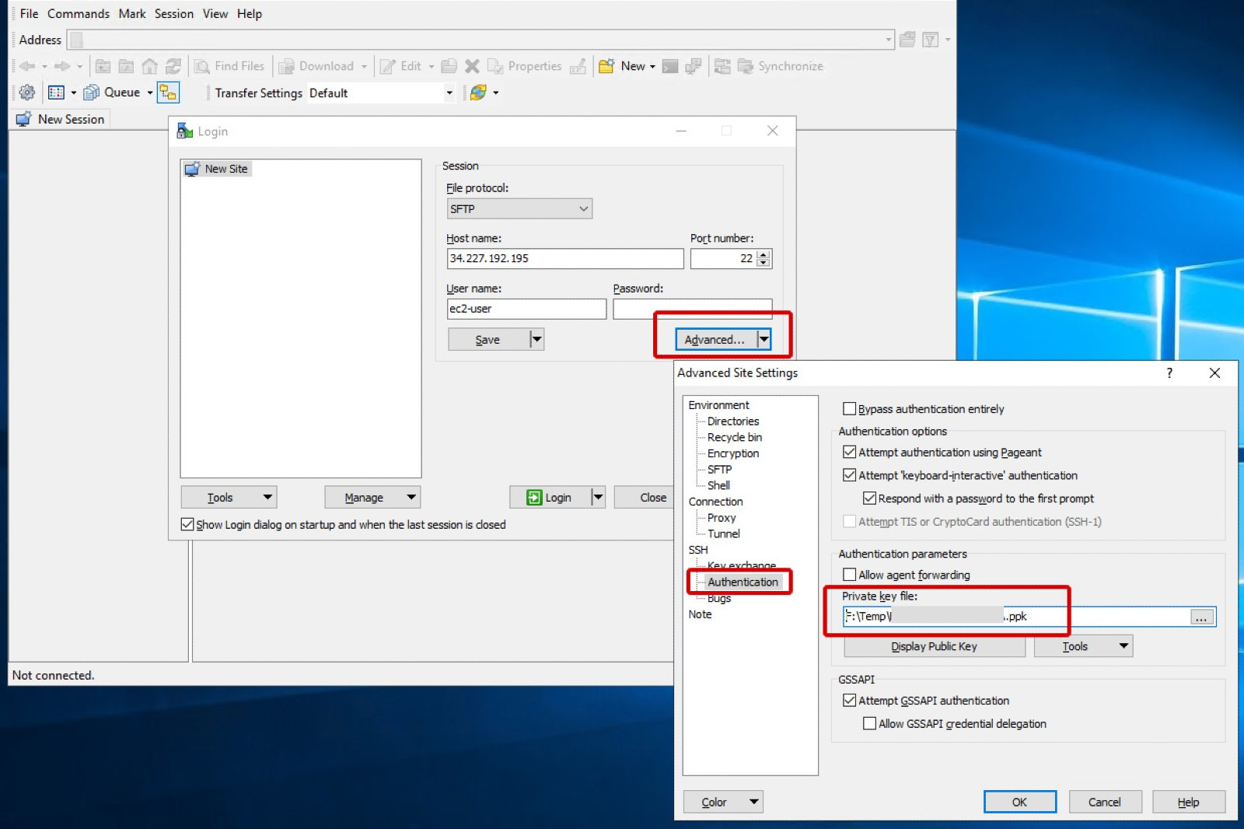The image size is (1244, 829).
Task: Open the Session menu
Action: 174,14
